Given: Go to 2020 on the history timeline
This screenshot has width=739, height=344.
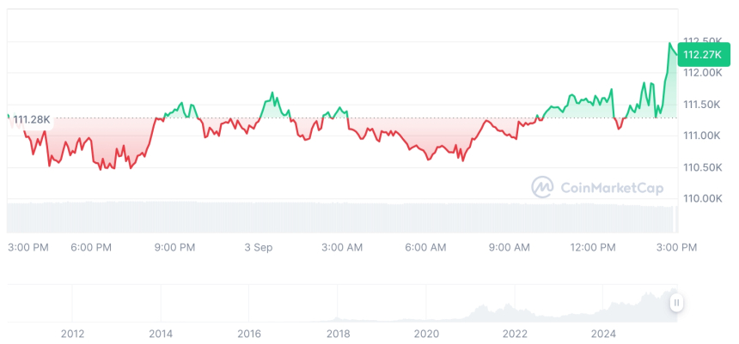Looking at the screenshot, I should tap(426, 333).
